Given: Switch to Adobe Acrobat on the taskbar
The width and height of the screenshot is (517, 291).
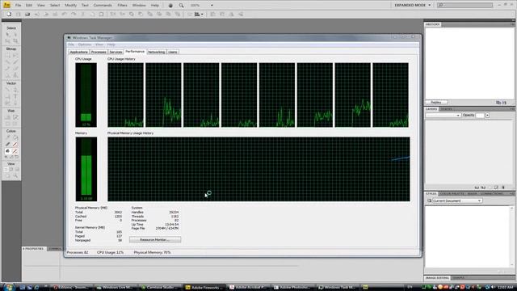Looking at the screenshot, I should [x=249, y=288].
